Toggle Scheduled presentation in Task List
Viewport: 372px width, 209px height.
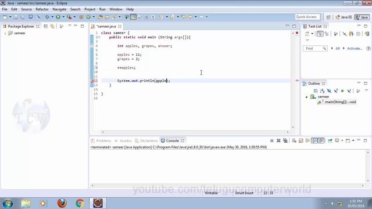click(x=327, y=34)
